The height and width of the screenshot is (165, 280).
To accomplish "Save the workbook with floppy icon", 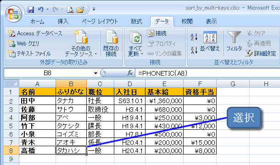I will pos(31,10).
